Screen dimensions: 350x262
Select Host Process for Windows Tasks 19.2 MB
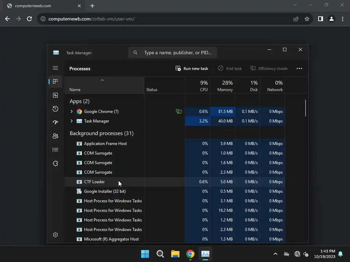[x=175, y=210]
